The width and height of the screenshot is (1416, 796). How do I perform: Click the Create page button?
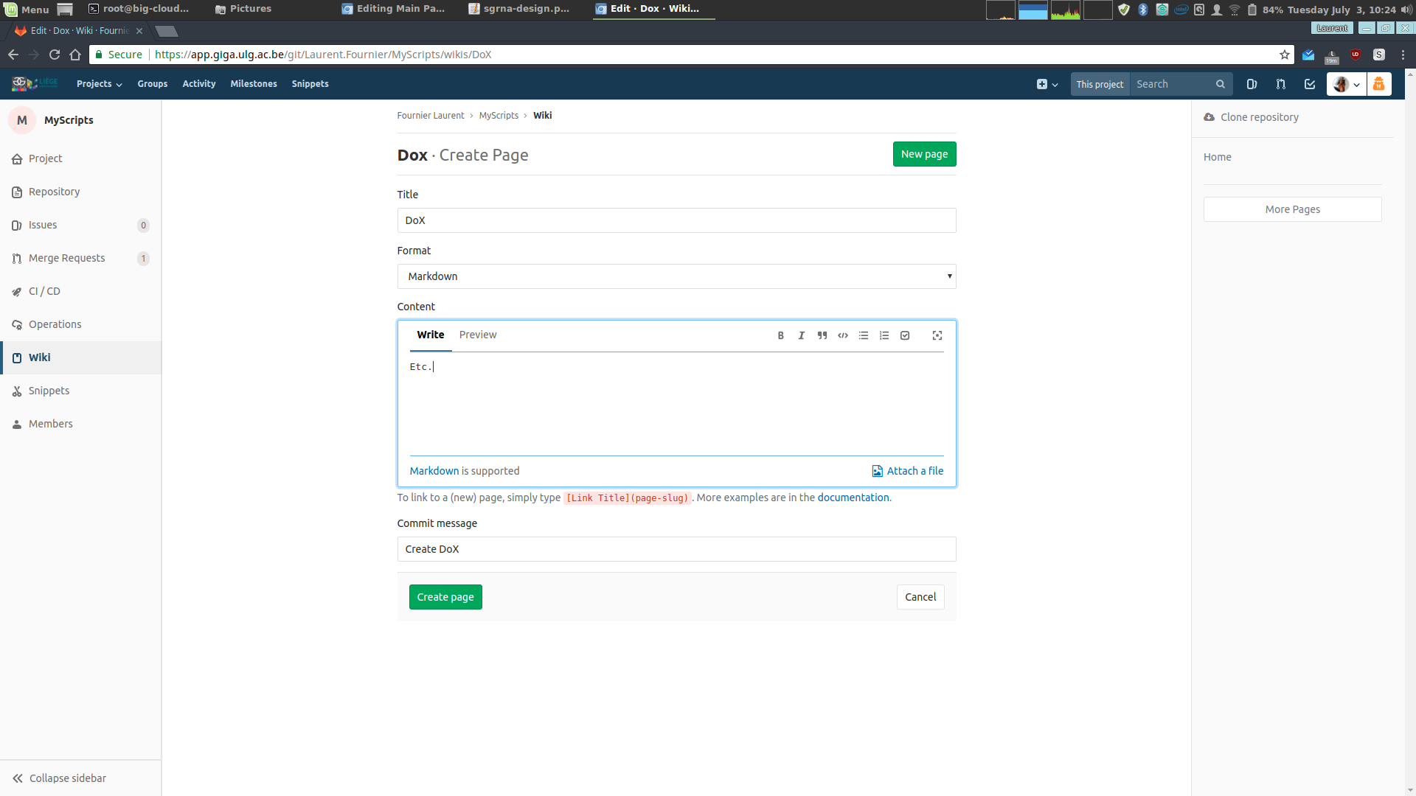tap(445, 597)
